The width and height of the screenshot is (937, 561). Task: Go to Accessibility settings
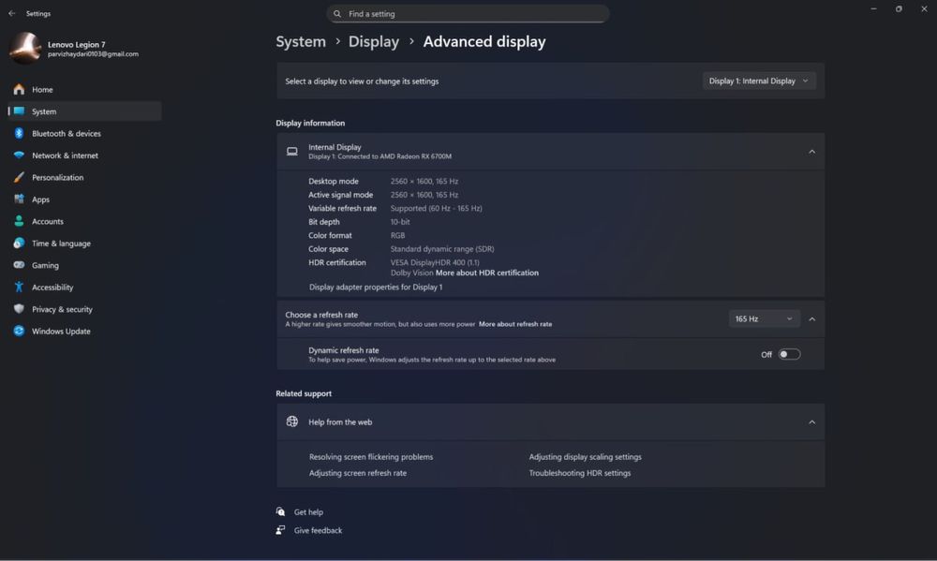click(x=85, y=287)
